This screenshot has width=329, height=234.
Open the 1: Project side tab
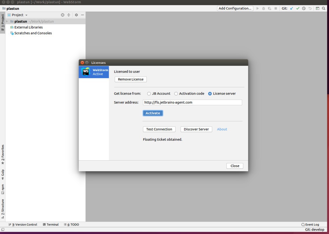click(3, 22)
